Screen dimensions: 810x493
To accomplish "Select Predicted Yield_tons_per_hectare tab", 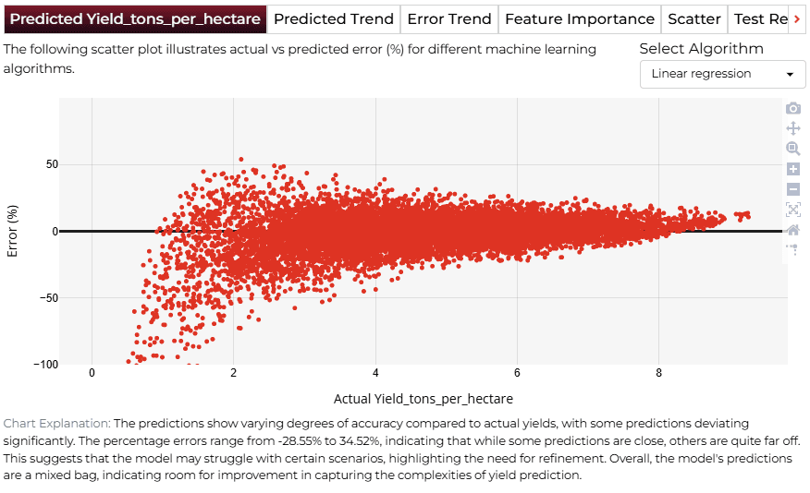I will point(135,19).
